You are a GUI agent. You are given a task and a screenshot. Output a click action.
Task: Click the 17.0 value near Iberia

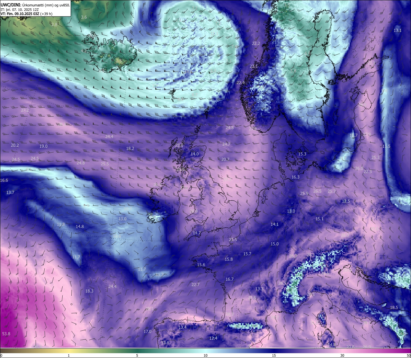147,331
